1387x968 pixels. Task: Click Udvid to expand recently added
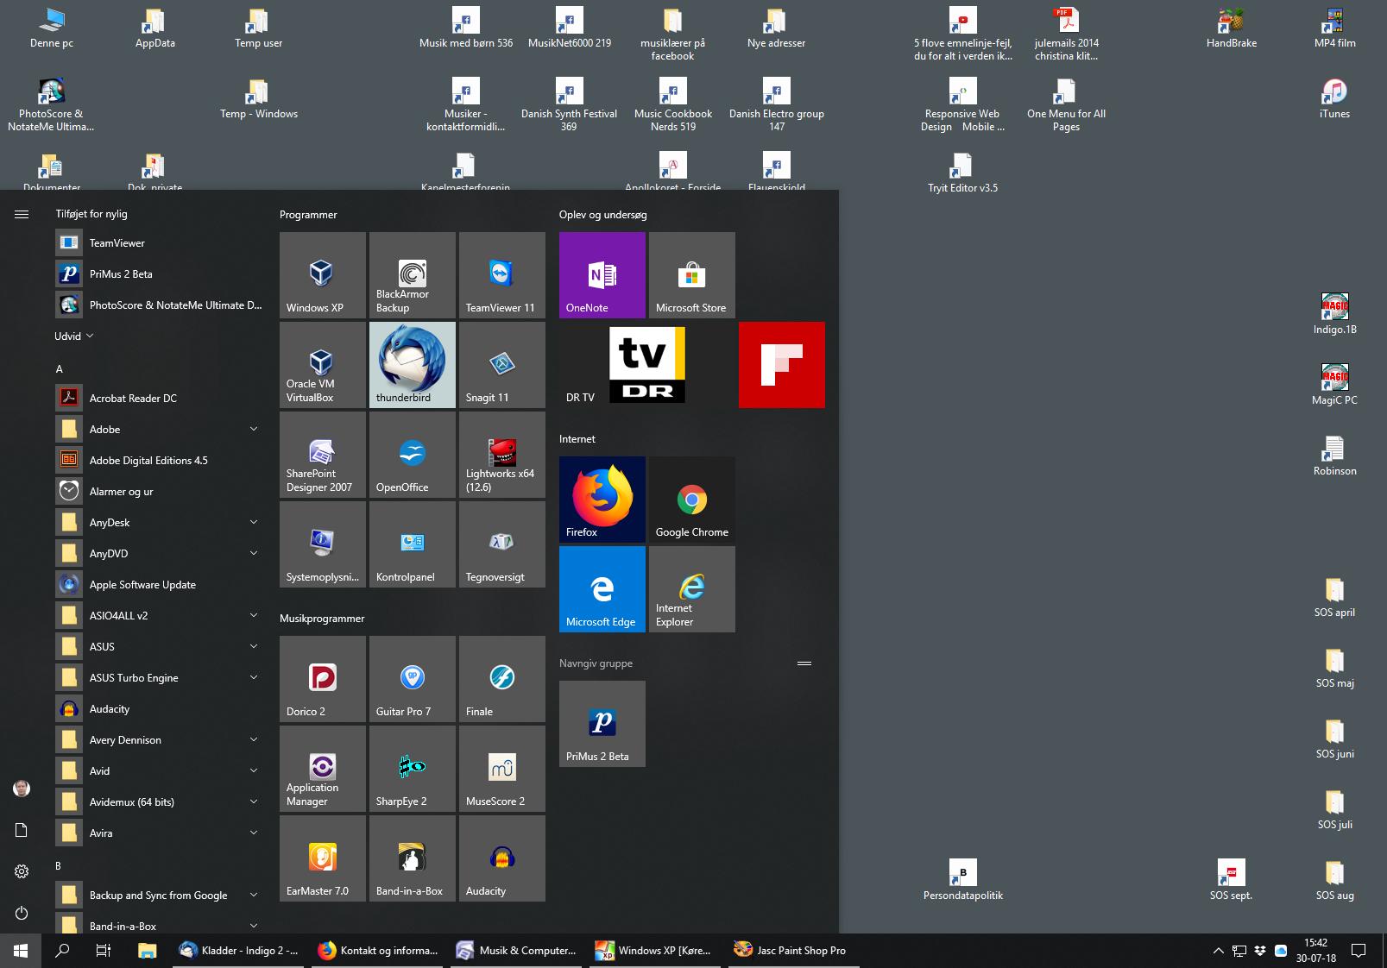tap(73, 336)
